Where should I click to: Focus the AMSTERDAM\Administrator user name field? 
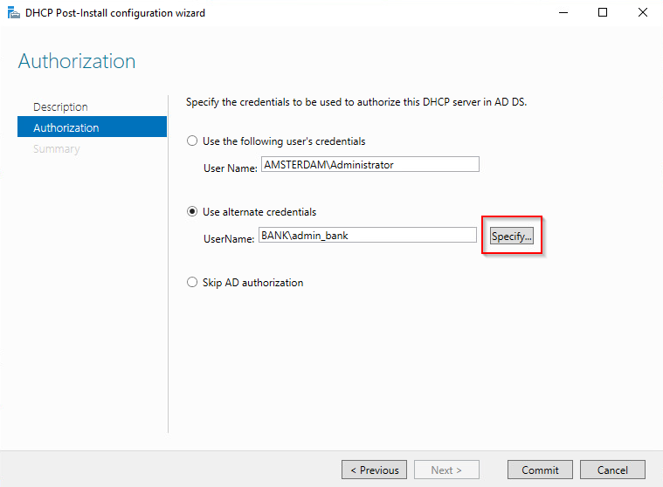[370, 164]
